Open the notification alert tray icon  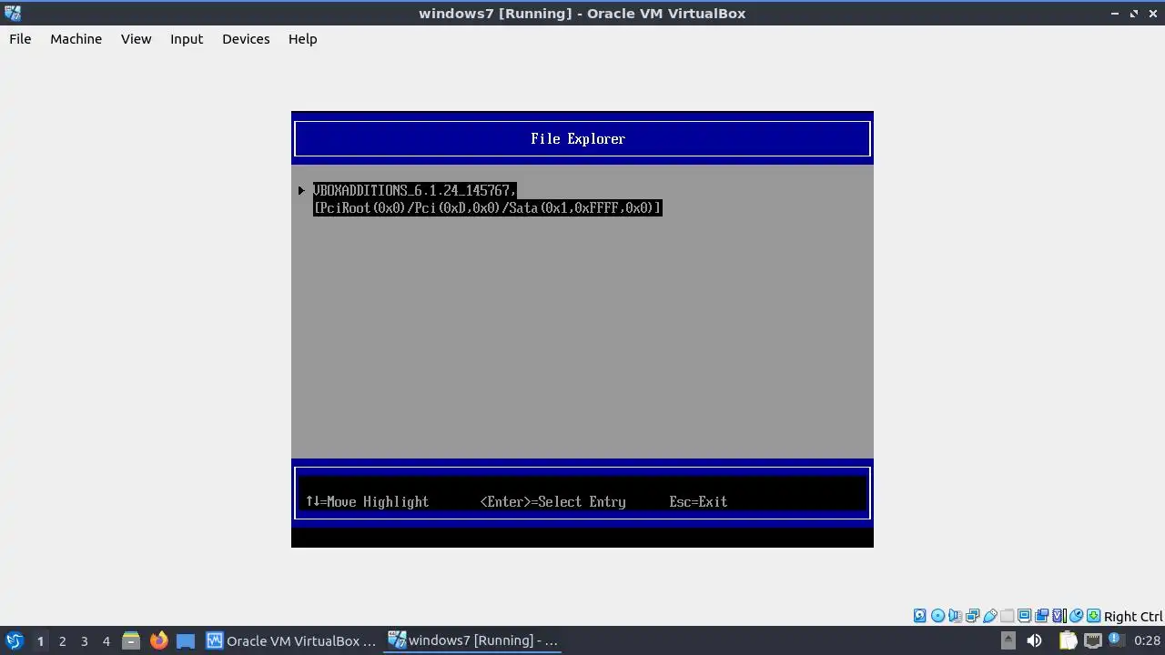1115,640
